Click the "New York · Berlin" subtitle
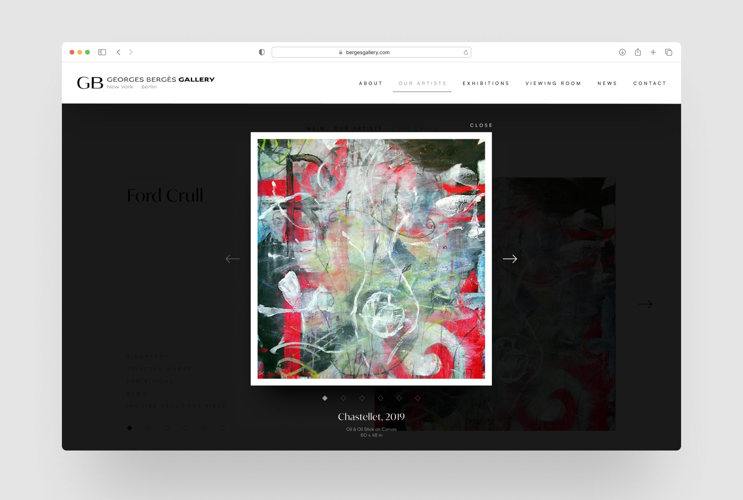Viewport: 743px width, 500px height. [132, 87]
